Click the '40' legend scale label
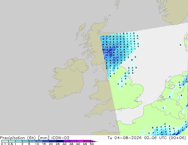188x145 pixels. (x=78, y=144)
